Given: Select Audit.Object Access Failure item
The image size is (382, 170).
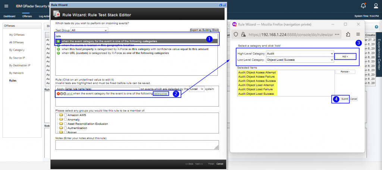Looking at the screenshot, I should click(257, 76).
